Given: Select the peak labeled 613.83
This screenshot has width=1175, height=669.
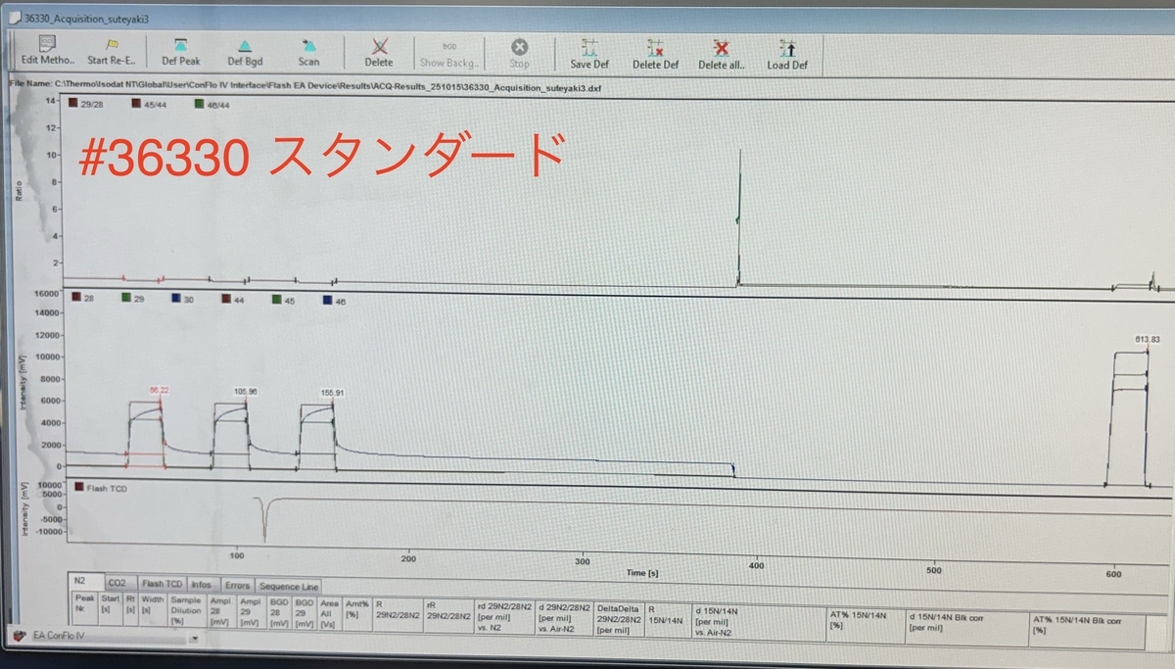Looking at the screenshot, I should point(1147,339).
